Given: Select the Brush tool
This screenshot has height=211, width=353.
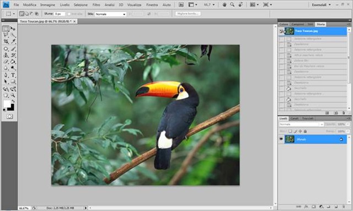Looking at the screenshot, I should pos(13,49).
